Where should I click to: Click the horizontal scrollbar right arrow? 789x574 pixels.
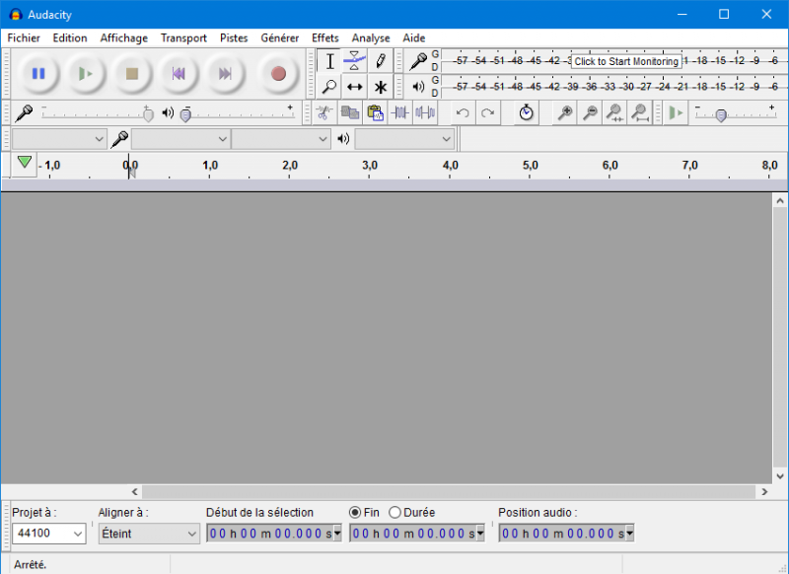click(764, 492)
